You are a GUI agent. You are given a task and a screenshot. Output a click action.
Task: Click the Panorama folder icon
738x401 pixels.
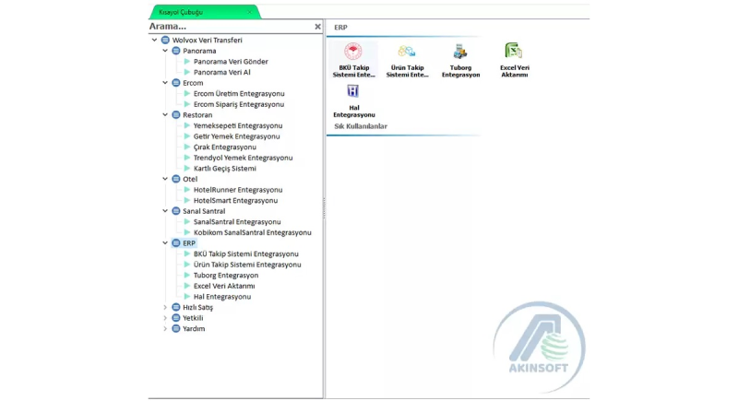click(176, 51)
